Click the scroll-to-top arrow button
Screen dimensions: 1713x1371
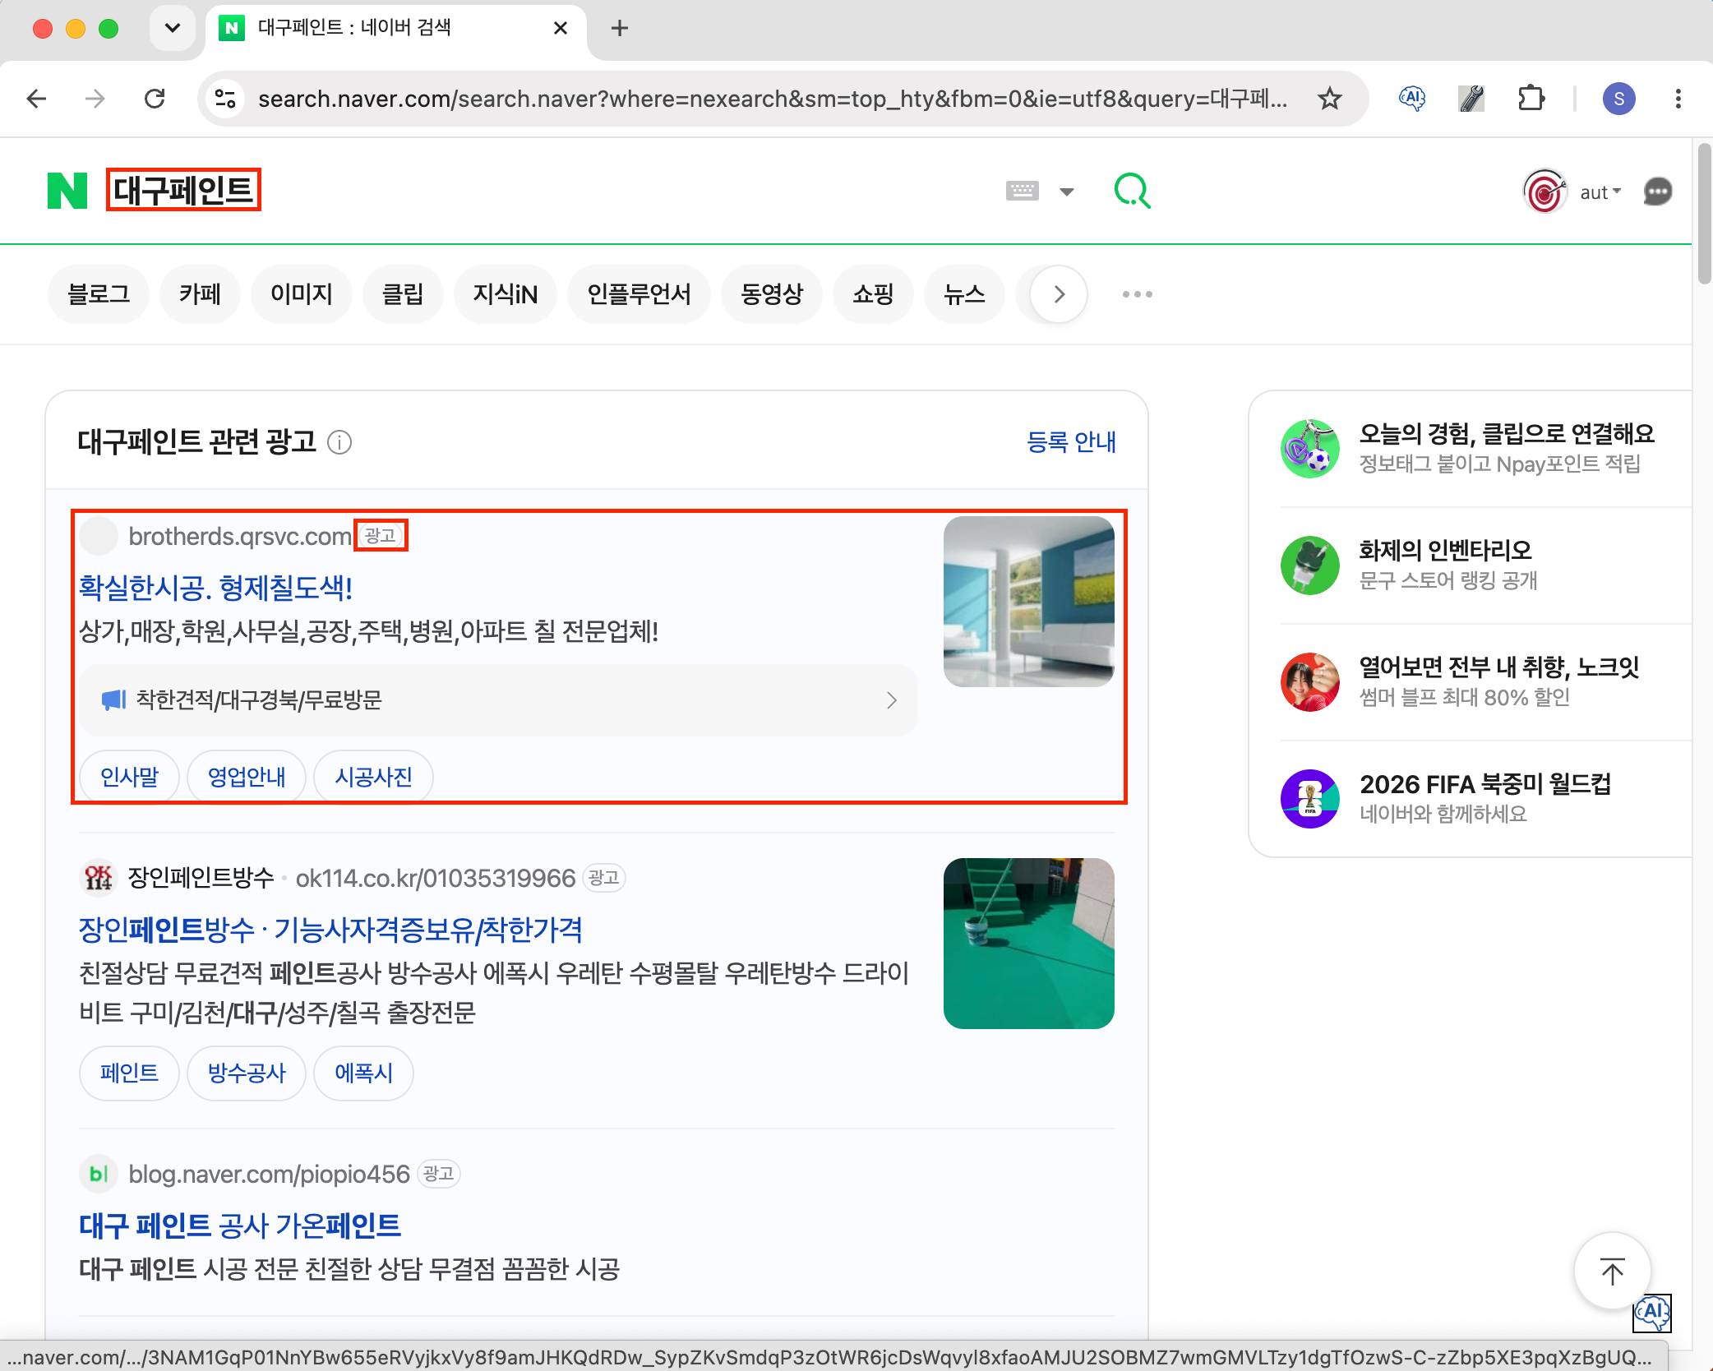tap(1612, 1272)
